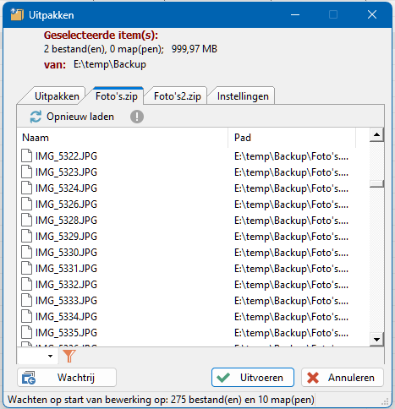The height and width of the screenshot is (409, 395).
Task: Click the Opnieuw laden refresh icon
Action: tap(36, 117)
